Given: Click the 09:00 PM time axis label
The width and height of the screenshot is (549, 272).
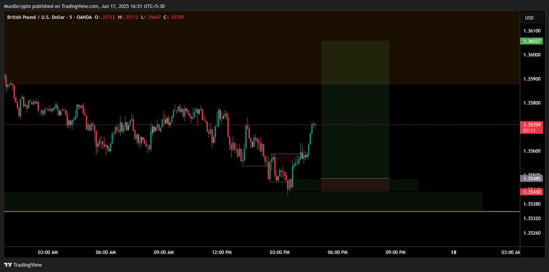Looking at the screenshot, I should [x=396, y=252].
